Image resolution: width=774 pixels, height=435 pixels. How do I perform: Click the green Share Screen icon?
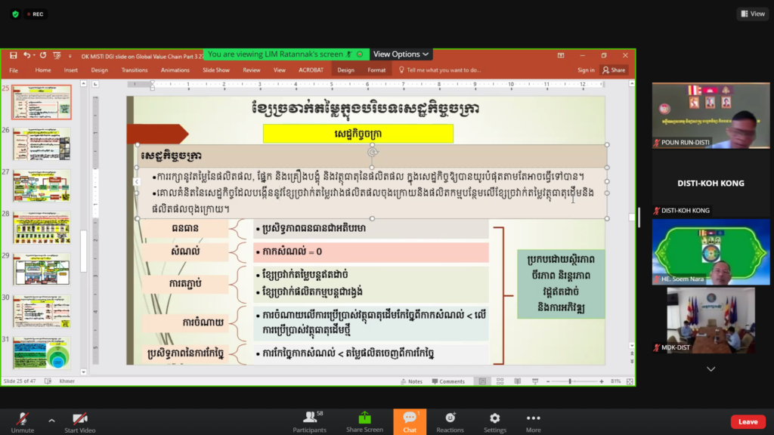pyautogui.click(x=364, y=418)
